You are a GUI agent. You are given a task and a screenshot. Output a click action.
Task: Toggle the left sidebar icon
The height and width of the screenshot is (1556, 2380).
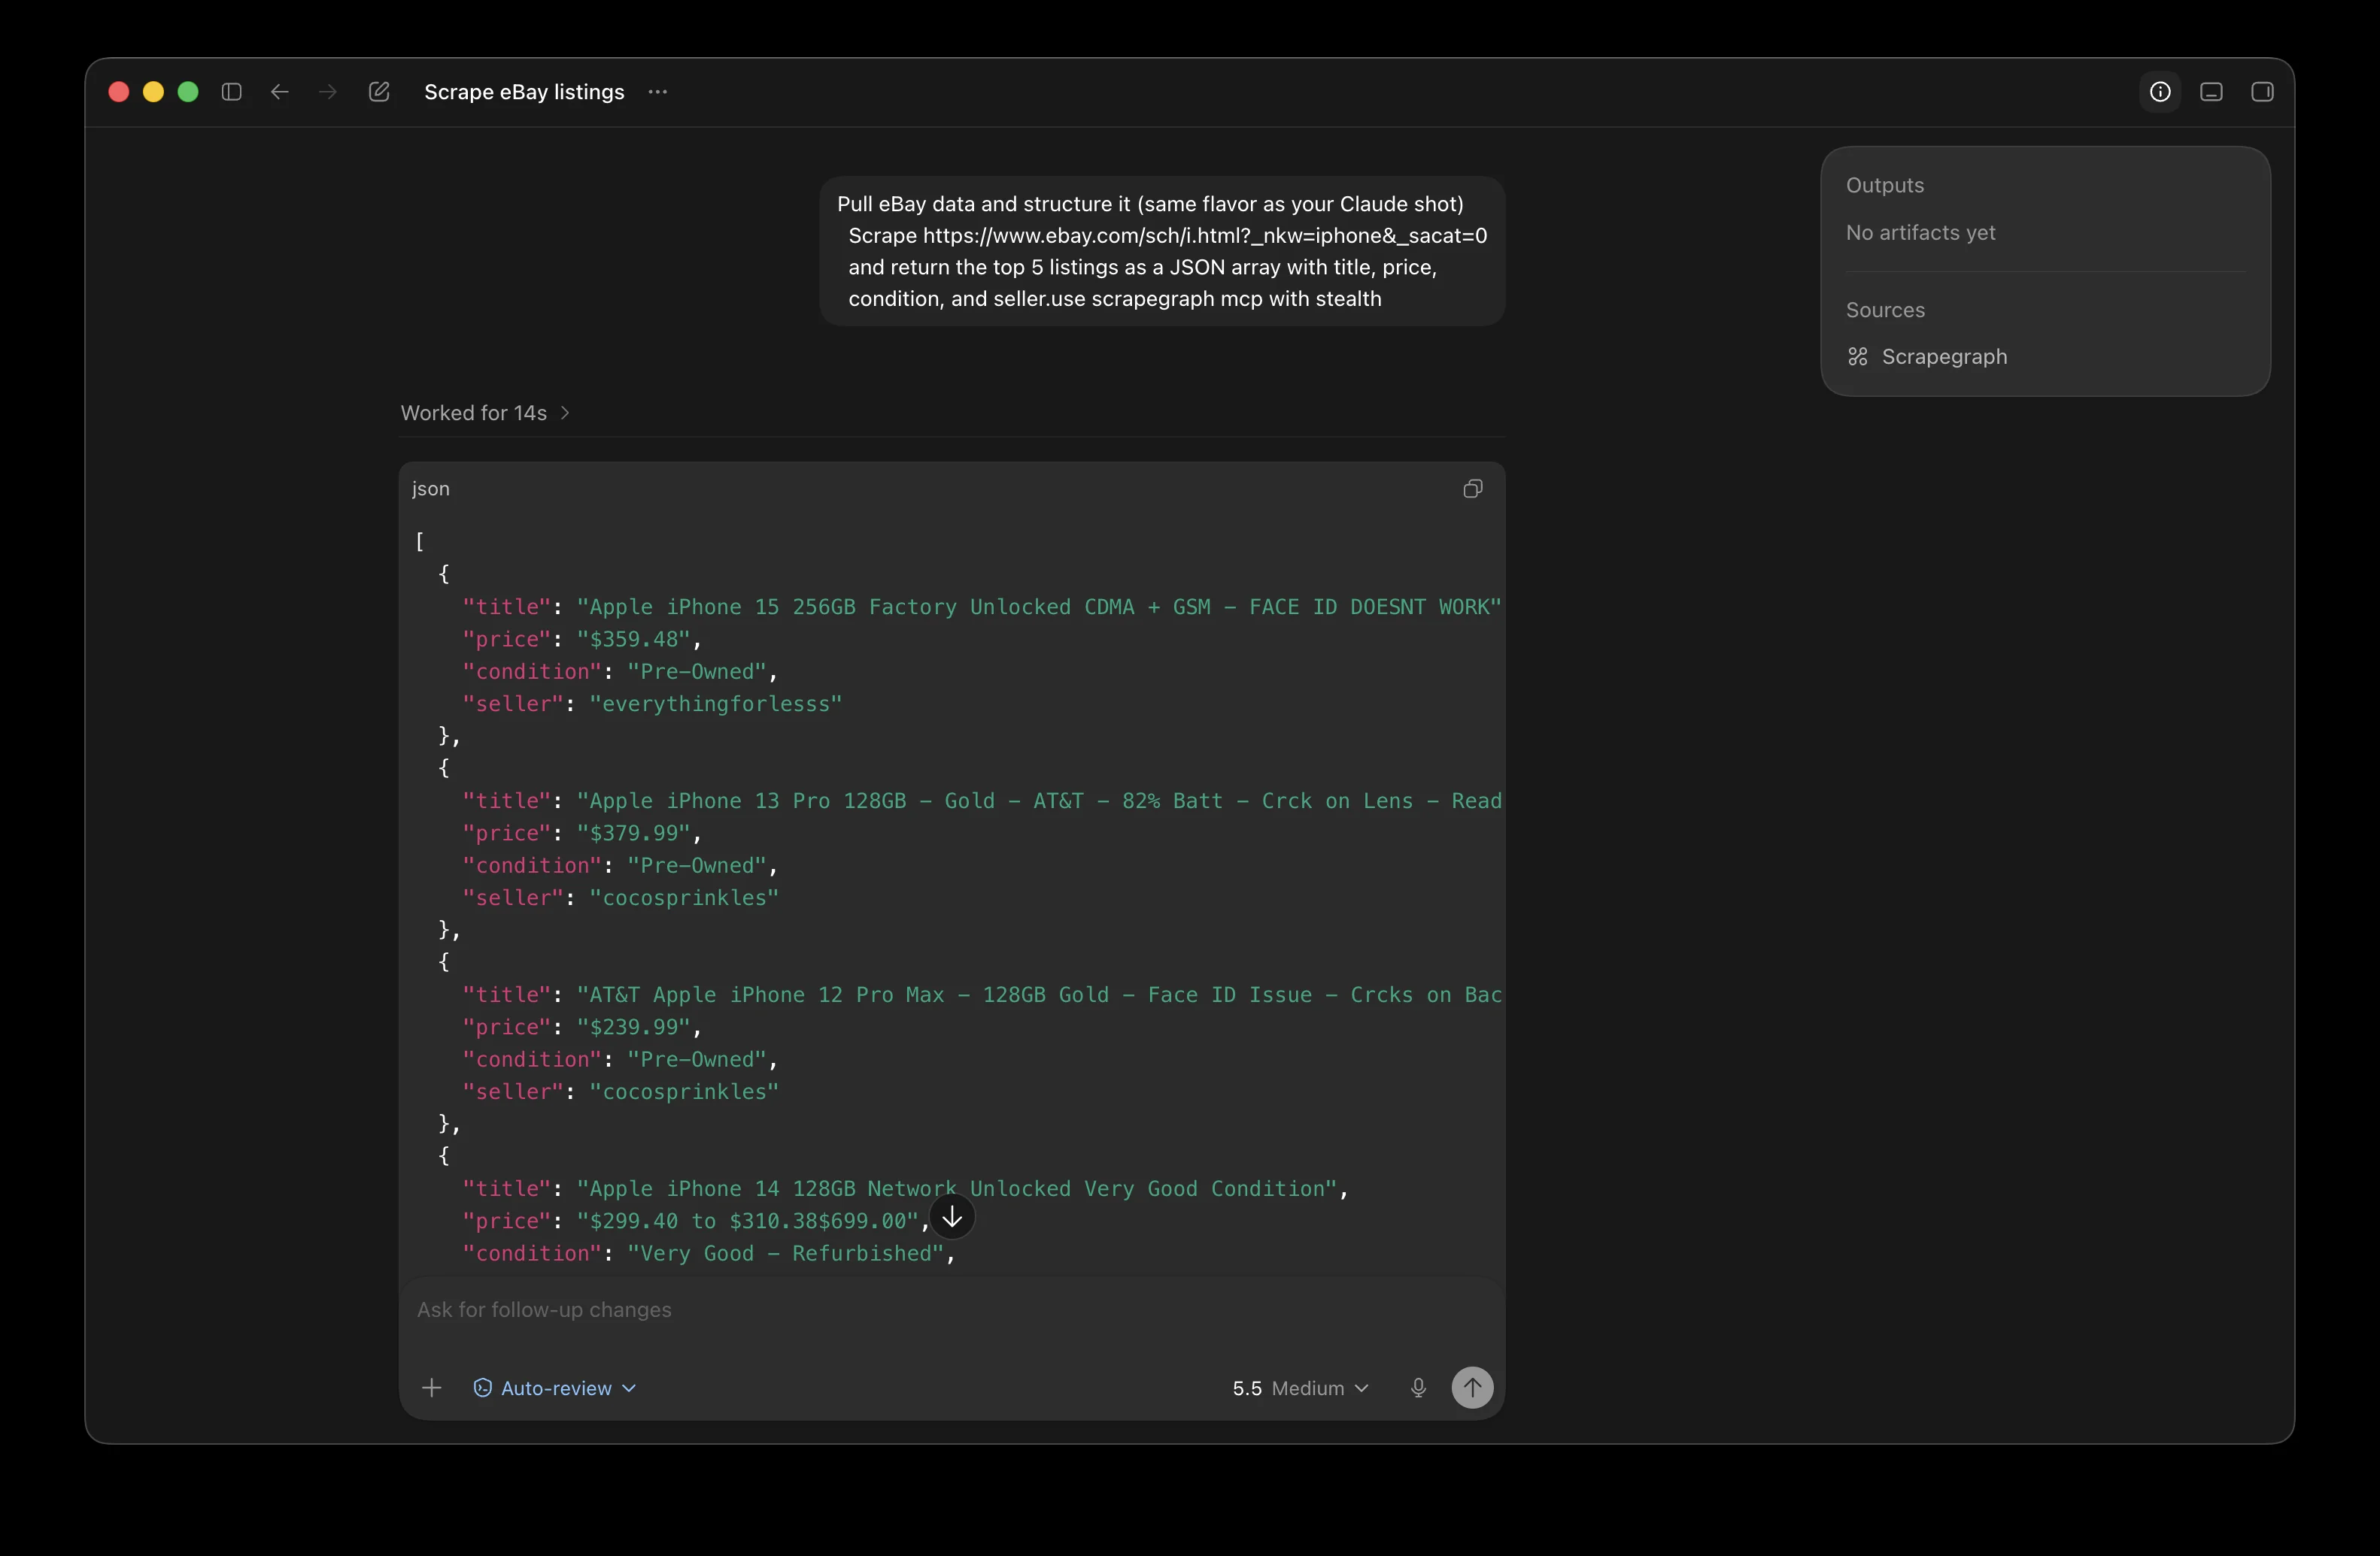231,92
